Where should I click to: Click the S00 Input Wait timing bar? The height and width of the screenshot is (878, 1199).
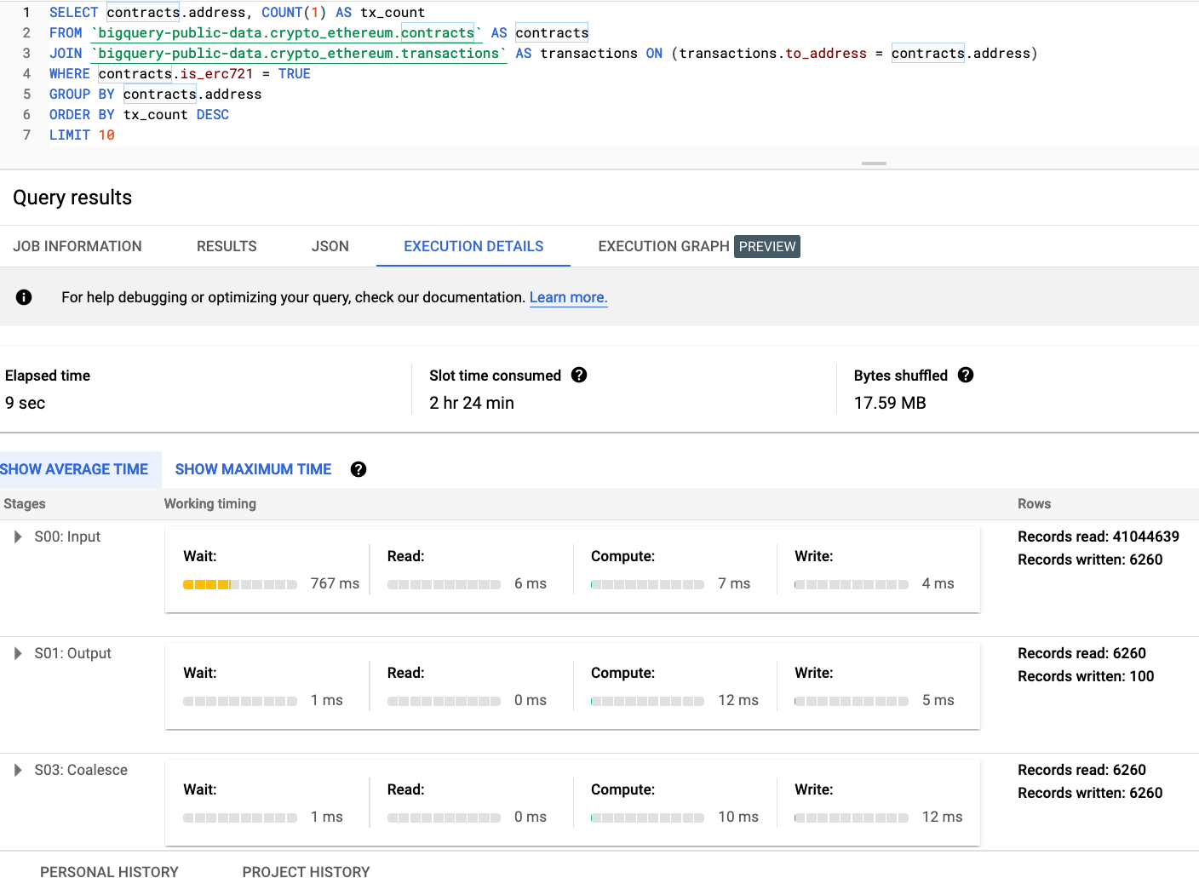pos(240,584)
